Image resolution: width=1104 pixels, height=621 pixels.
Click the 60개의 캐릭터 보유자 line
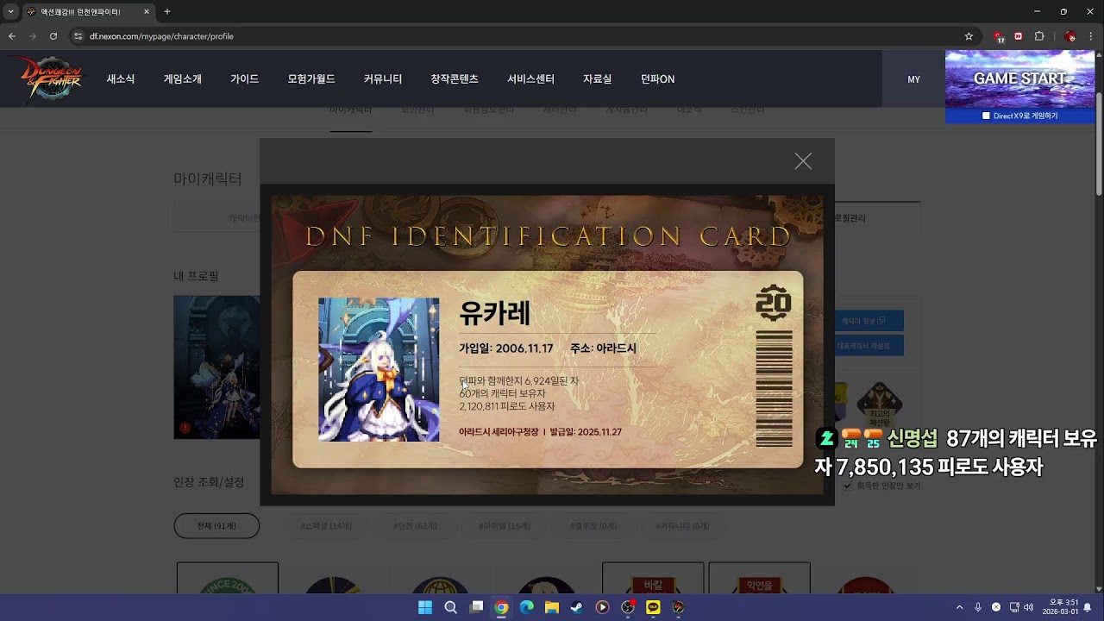pyautogui.click(x=503, y=393)
